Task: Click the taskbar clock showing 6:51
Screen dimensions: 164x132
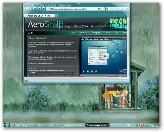Action: point(153,125)
